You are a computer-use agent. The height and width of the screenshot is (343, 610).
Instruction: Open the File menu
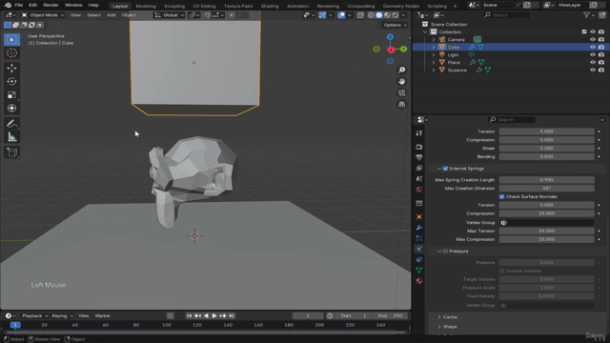(x=19, y=5)
